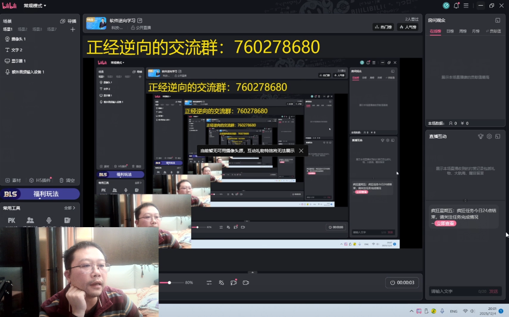The image size is (509, 317).
Task: Open the notification bell in title bar
Action: (456, 6)
